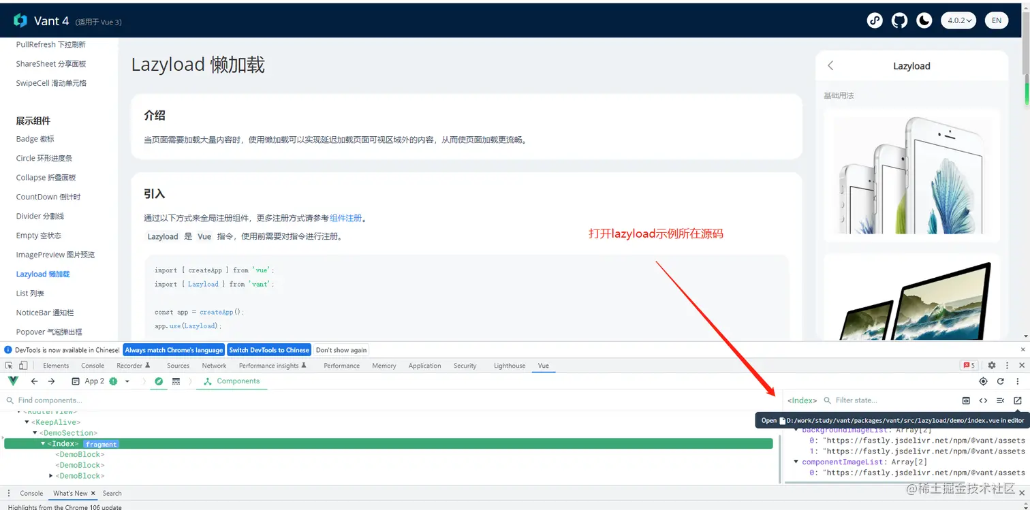Open the Components inspector tab

[232, 381]
